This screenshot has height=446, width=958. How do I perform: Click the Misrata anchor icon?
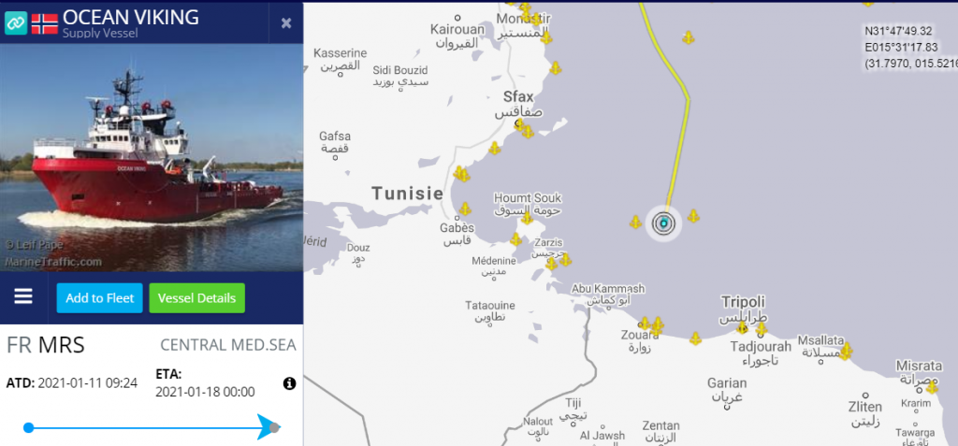932,387
